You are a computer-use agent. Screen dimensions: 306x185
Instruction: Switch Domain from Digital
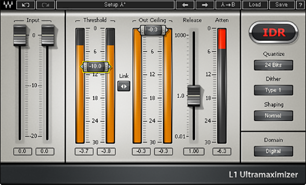click(x=273, y=151)
